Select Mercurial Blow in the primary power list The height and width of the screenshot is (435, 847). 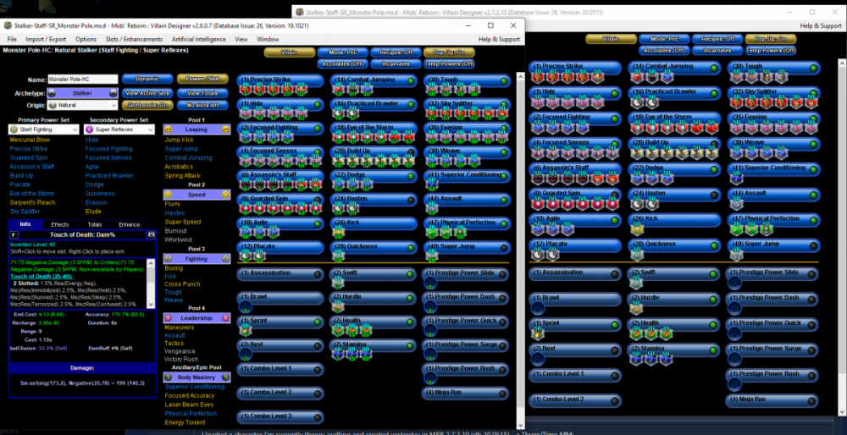point(29,140)
